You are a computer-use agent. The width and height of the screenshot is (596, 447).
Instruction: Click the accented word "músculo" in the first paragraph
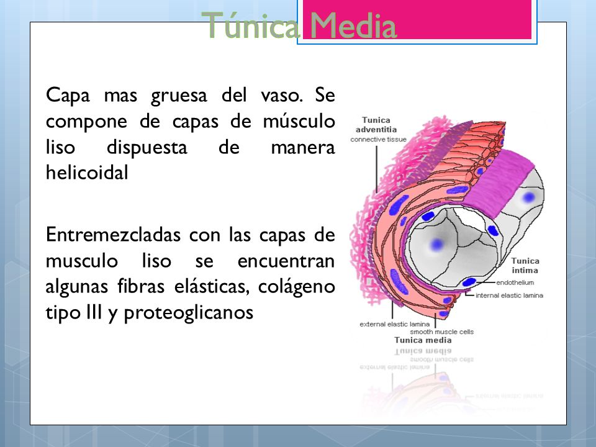point(299,121)
